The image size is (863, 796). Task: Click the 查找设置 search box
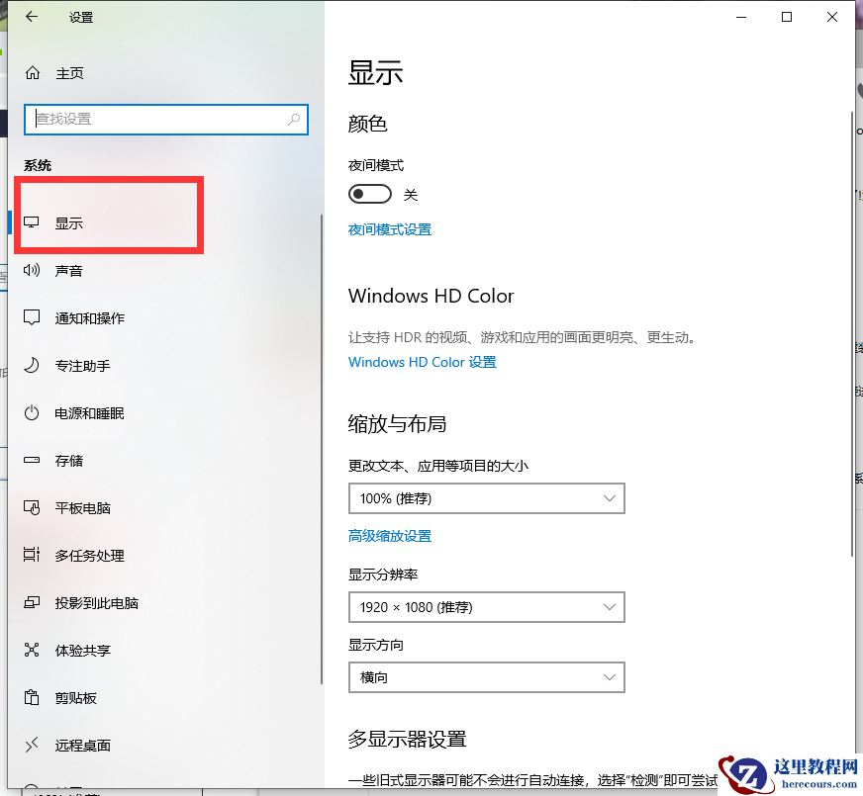pyautogui.click(x=165, y=119)
